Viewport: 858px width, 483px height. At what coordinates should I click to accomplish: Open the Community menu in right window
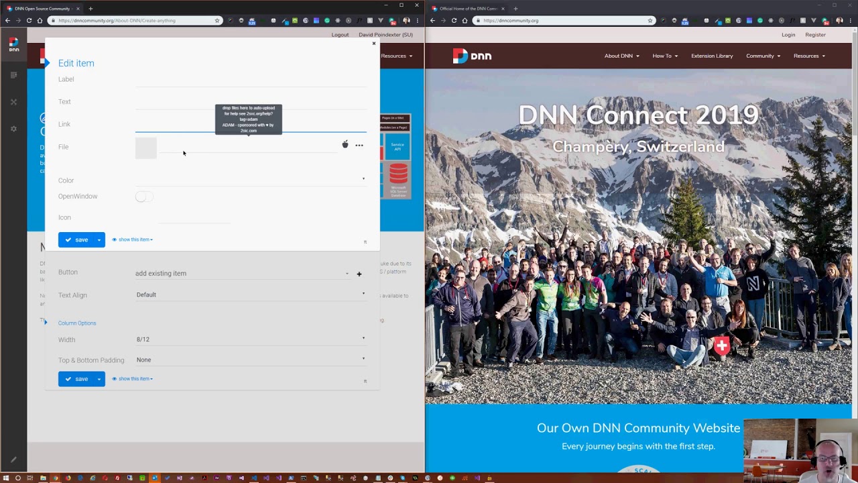click(763, 56)
